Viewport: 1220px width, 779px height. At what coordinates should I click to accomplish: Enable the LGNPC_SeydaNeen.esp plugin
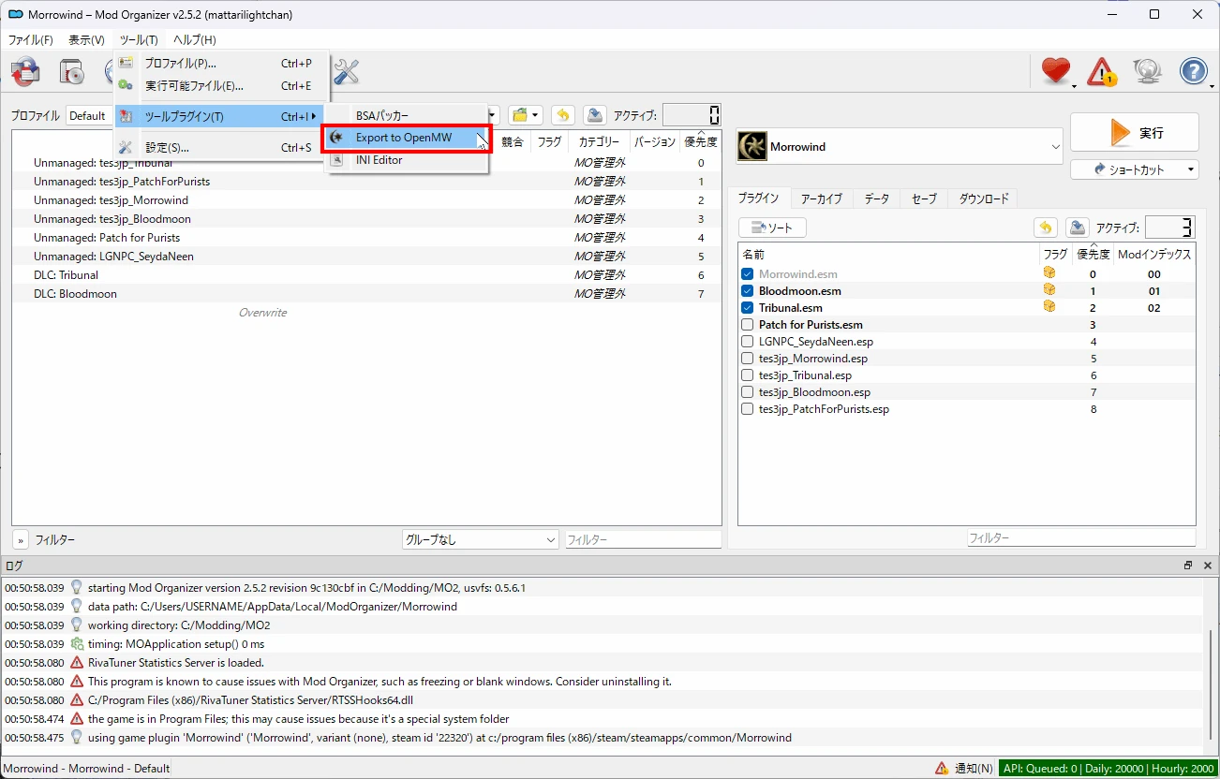pyautogui.click(x=747, y=342)
